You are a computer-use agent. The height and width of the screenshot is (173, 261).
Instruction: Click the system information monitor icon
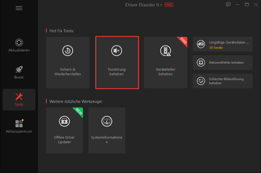point(107,121)
